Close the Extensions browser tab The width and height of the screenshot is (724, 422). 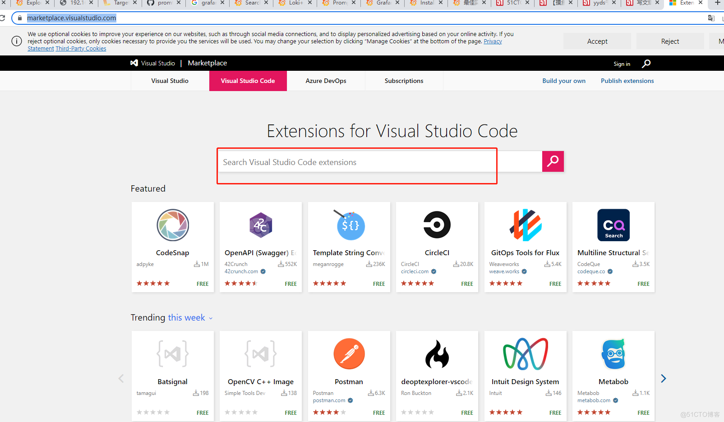point(701,3)
